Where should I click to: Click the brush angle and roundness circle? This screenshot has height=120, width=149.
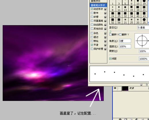[x=142, y=41]
